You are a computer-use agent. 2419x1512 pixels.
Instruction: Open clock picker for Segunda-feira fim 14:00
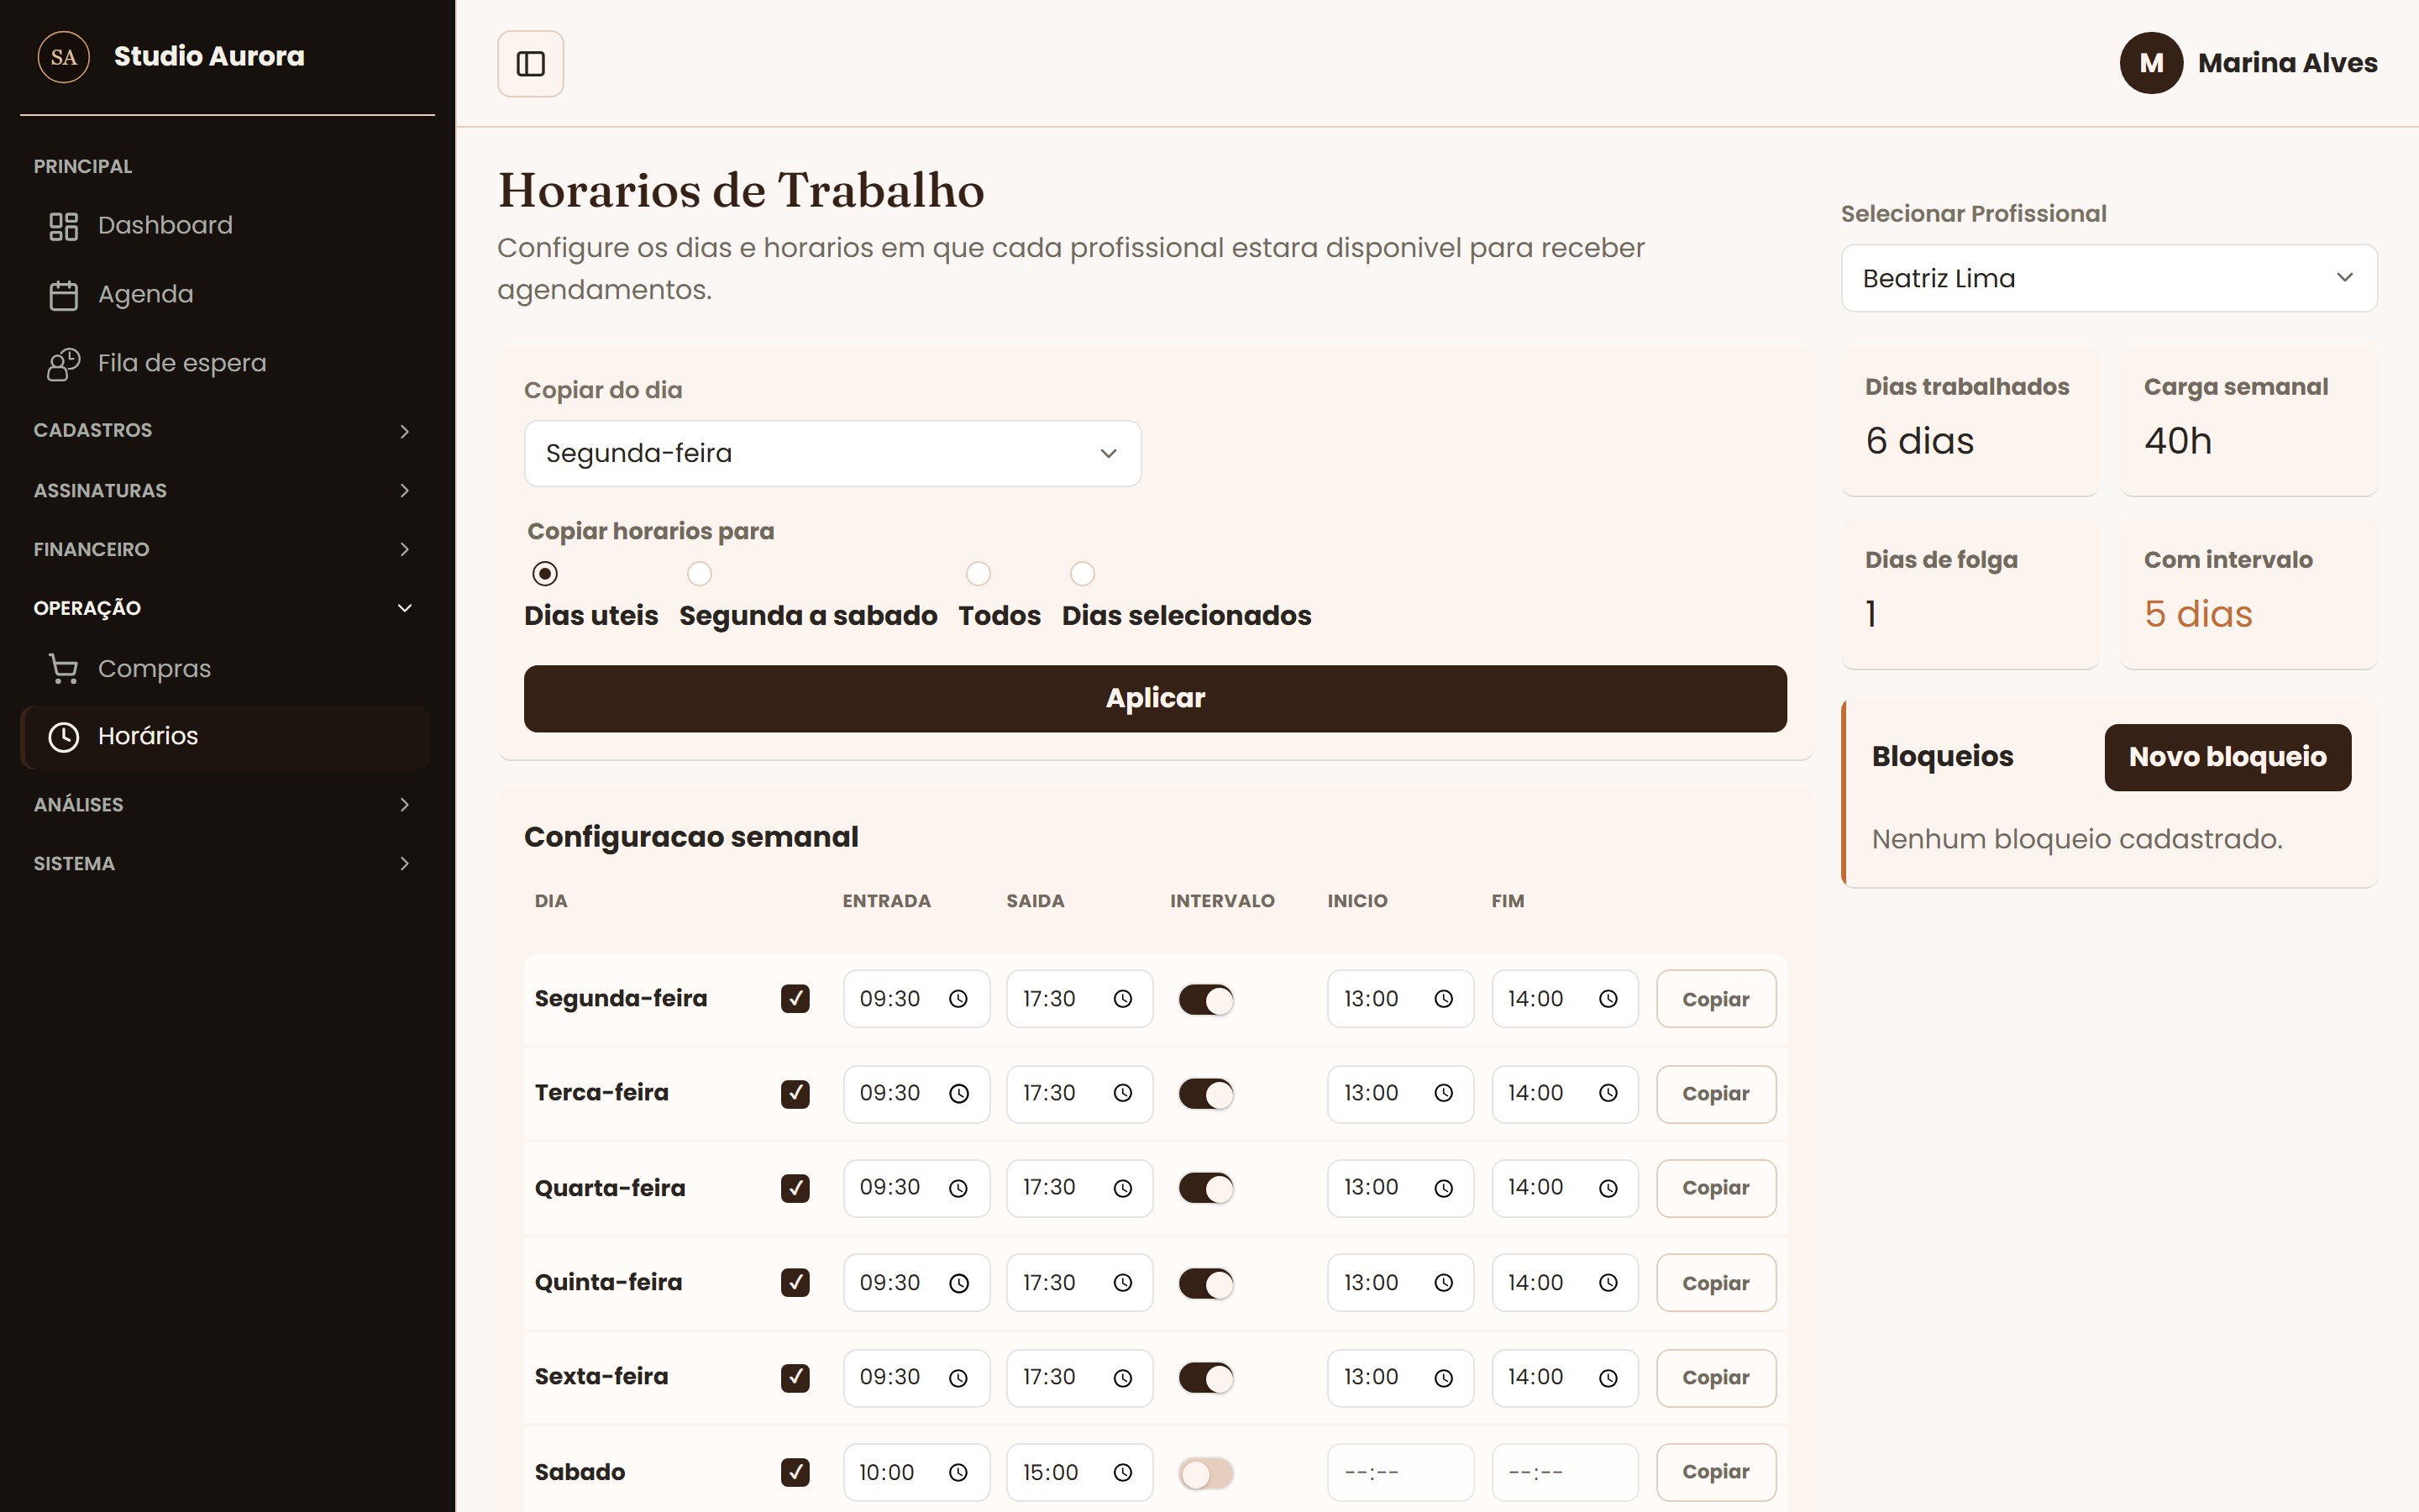(x=1608, y=999)
